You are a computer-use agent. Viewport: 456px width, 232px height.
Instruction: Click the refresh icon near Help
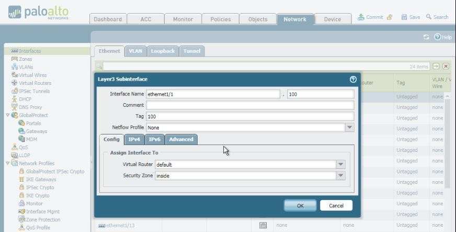[426, 37]
